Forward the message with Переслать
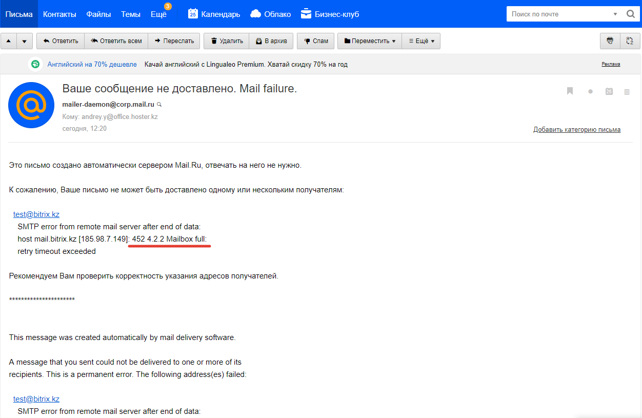Image resolution: width=642 pixels, height=418 pixels. [174, 41]
